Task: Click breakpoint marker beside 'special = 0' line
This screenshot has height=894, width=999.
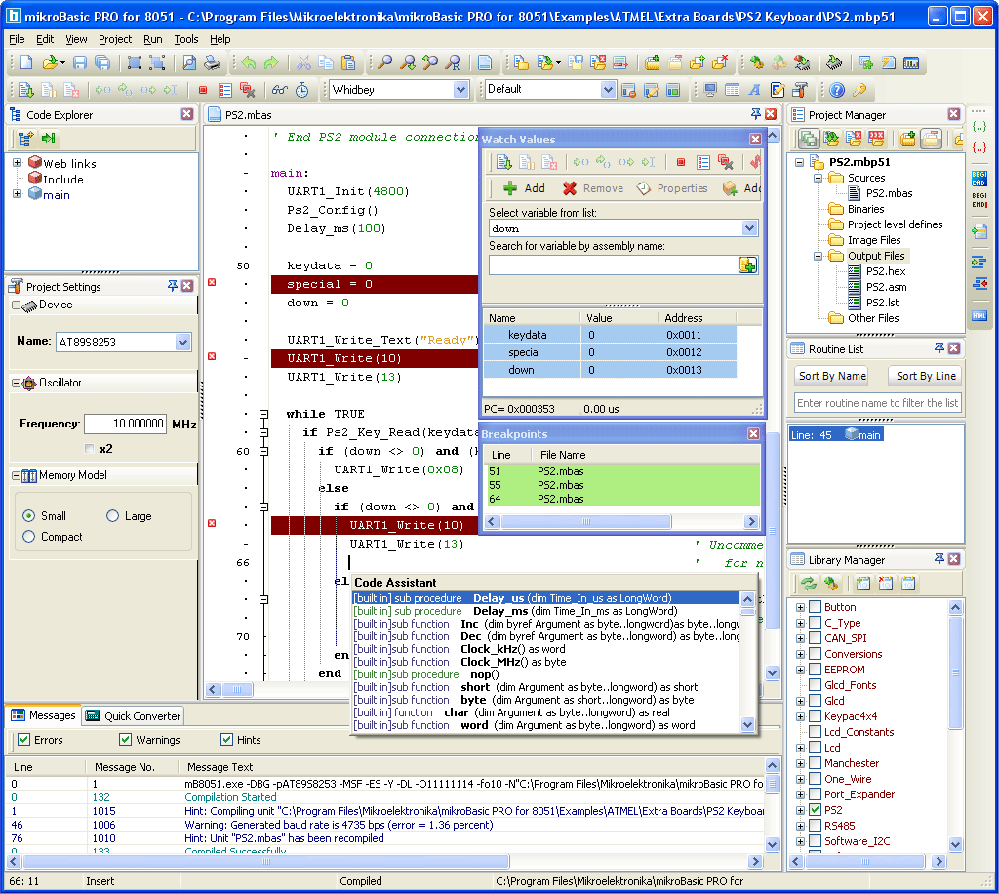Action: 212,282
